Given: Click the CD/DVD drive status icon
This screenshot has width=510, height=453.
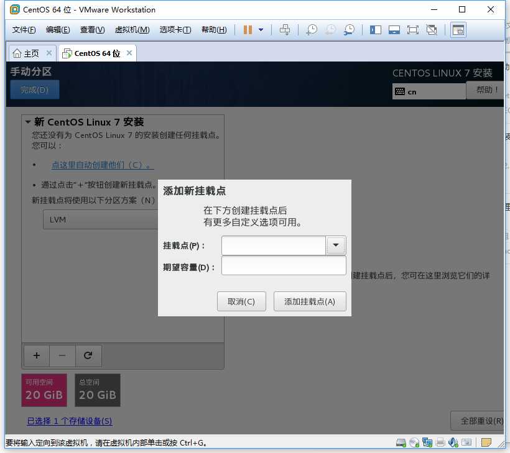Looking at the screenshot, I should tap(414, 442).
